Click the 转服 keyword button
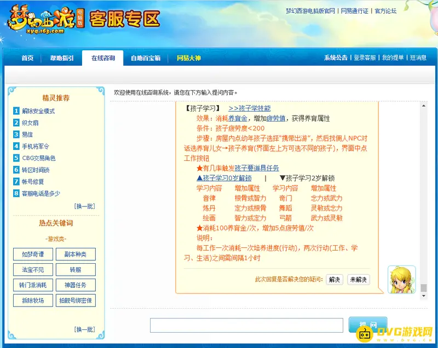Screen dimensions: 438x348 coord(76,270)
